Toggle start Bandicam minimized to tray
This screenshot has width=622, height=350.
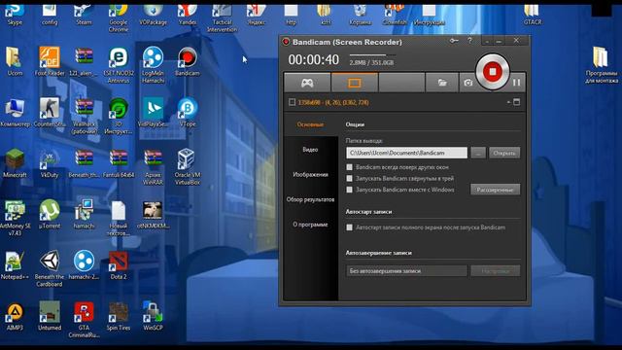[350, 179]
